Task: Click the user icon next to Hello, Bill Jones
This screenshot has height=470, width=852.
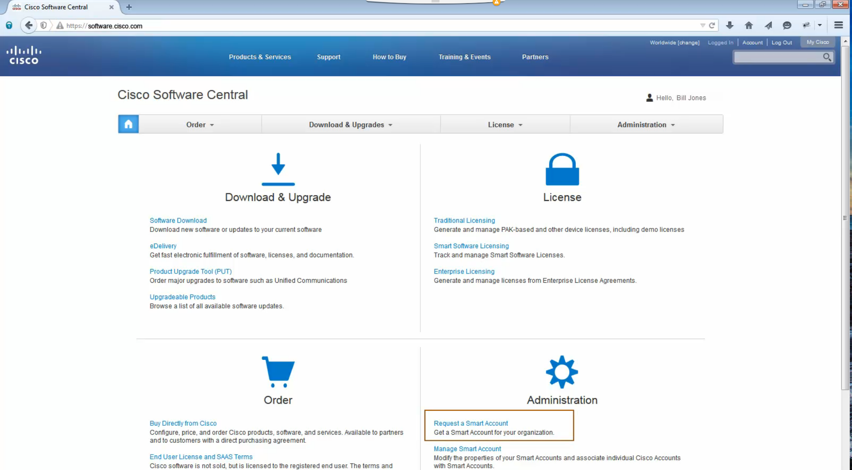Action: (649, 97)
